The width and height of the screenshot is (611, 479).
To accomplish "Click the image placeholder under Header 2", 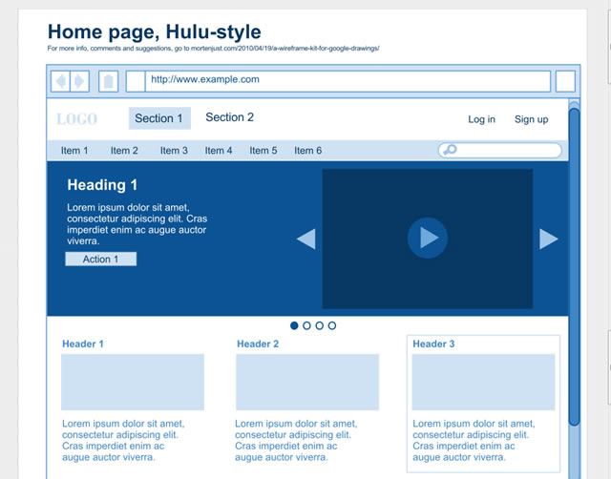I will (307, 382).
